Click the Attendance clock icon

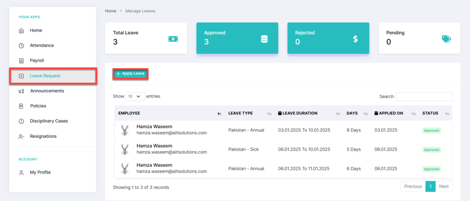coord(21,46)
